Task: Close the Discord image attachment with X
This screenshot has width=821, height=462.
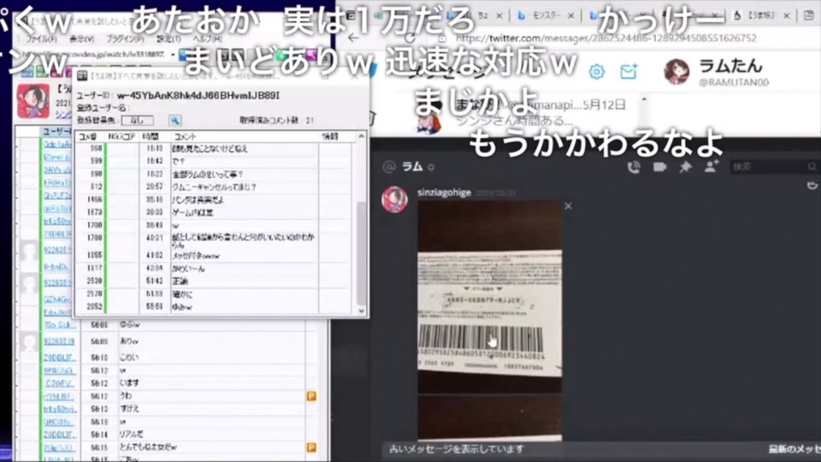Action: point(568,206)
